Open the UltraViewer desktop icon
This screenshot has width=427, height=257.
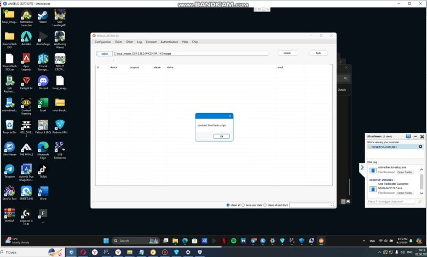click(9, 149)
